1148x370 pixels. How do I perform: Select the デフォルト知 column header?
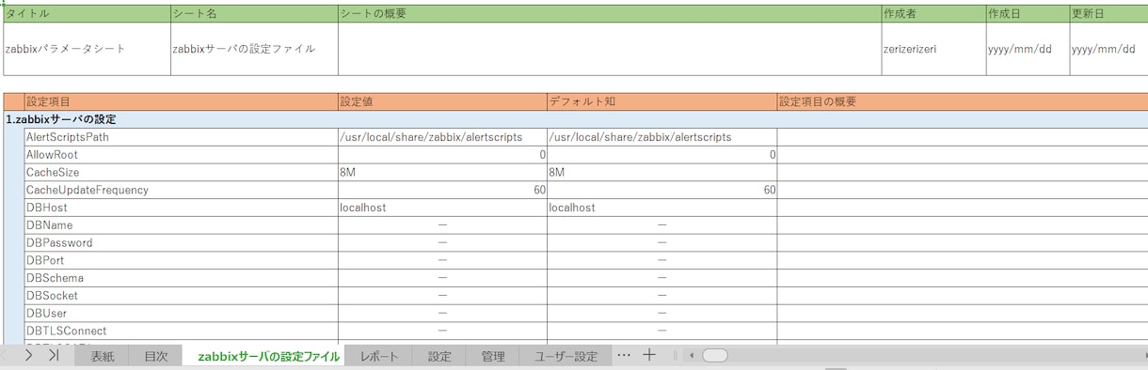click(x=662, y=101)
